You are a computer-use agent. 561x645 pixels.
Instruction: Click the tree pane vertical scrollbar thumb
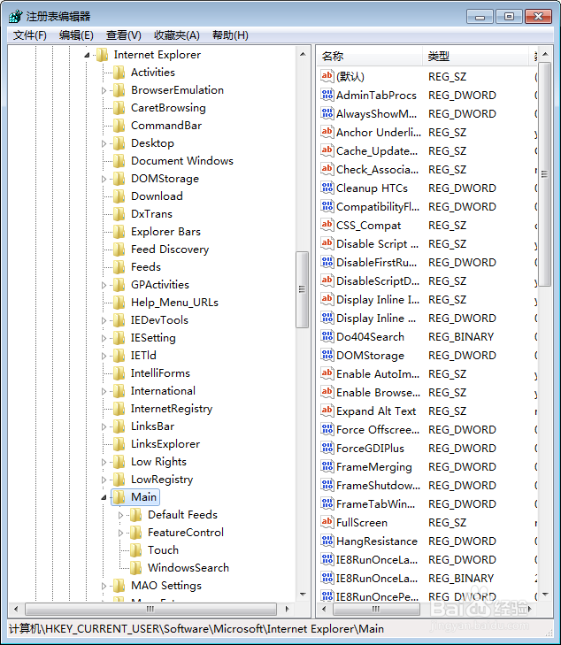point(303,289)
